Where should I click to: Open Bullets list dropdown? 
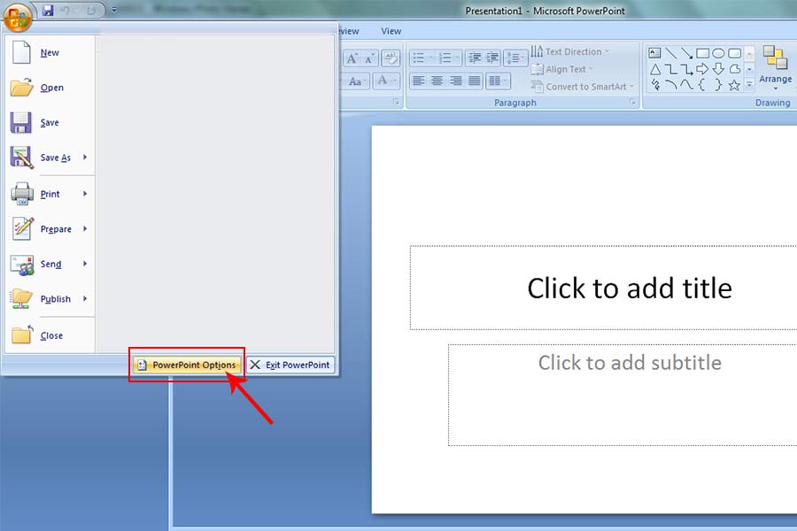click(x=431, y=58)
